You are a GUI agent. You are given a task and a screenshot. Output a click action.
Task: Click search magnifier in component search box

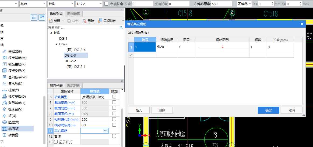[121, 27]
